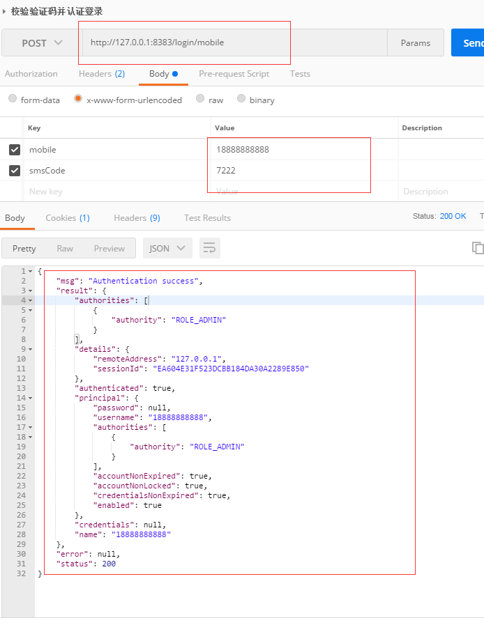Click the smsCode key cell
The image size is (484, 634).
click(117, 171)
